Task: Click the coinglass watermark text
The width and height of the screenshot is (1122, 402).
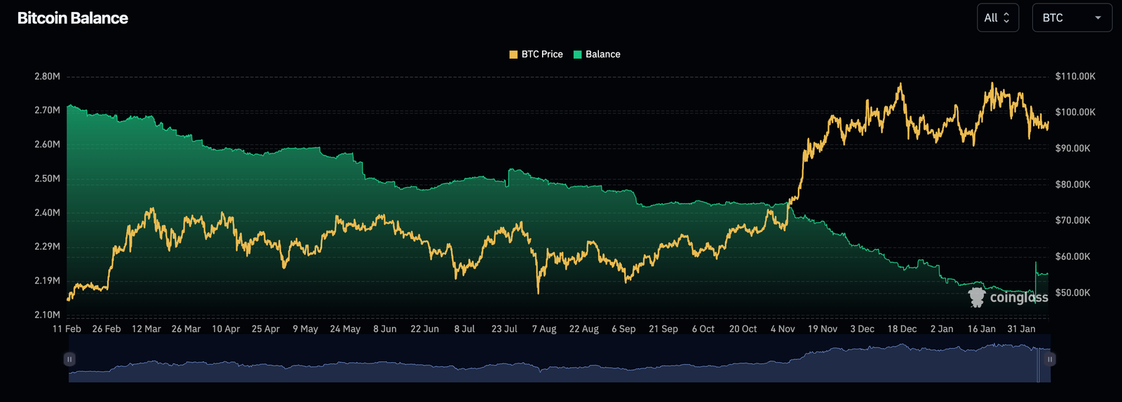Action: click(1018, 298)
